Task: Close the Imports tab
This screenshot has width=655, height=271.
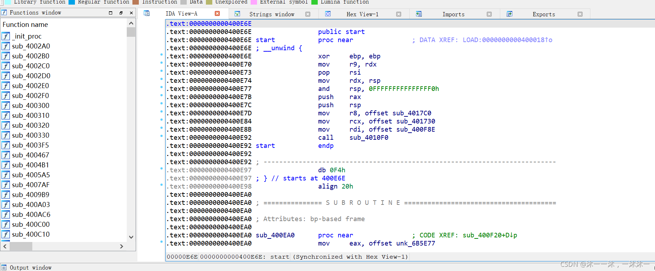Action: pos(489,14)
